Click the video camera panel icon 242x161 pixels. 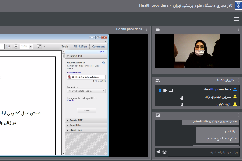click(158, 30)
